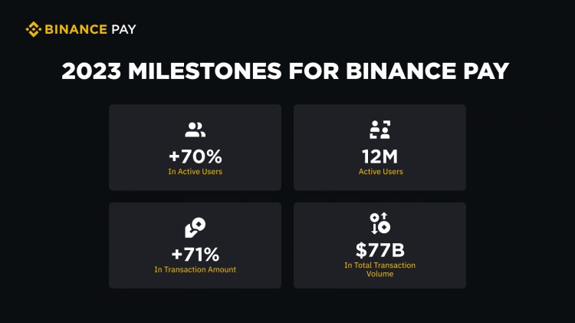Click the transfer arrows icon above $77B
Viewport: 575px width, 323px height.
(380, 223)
